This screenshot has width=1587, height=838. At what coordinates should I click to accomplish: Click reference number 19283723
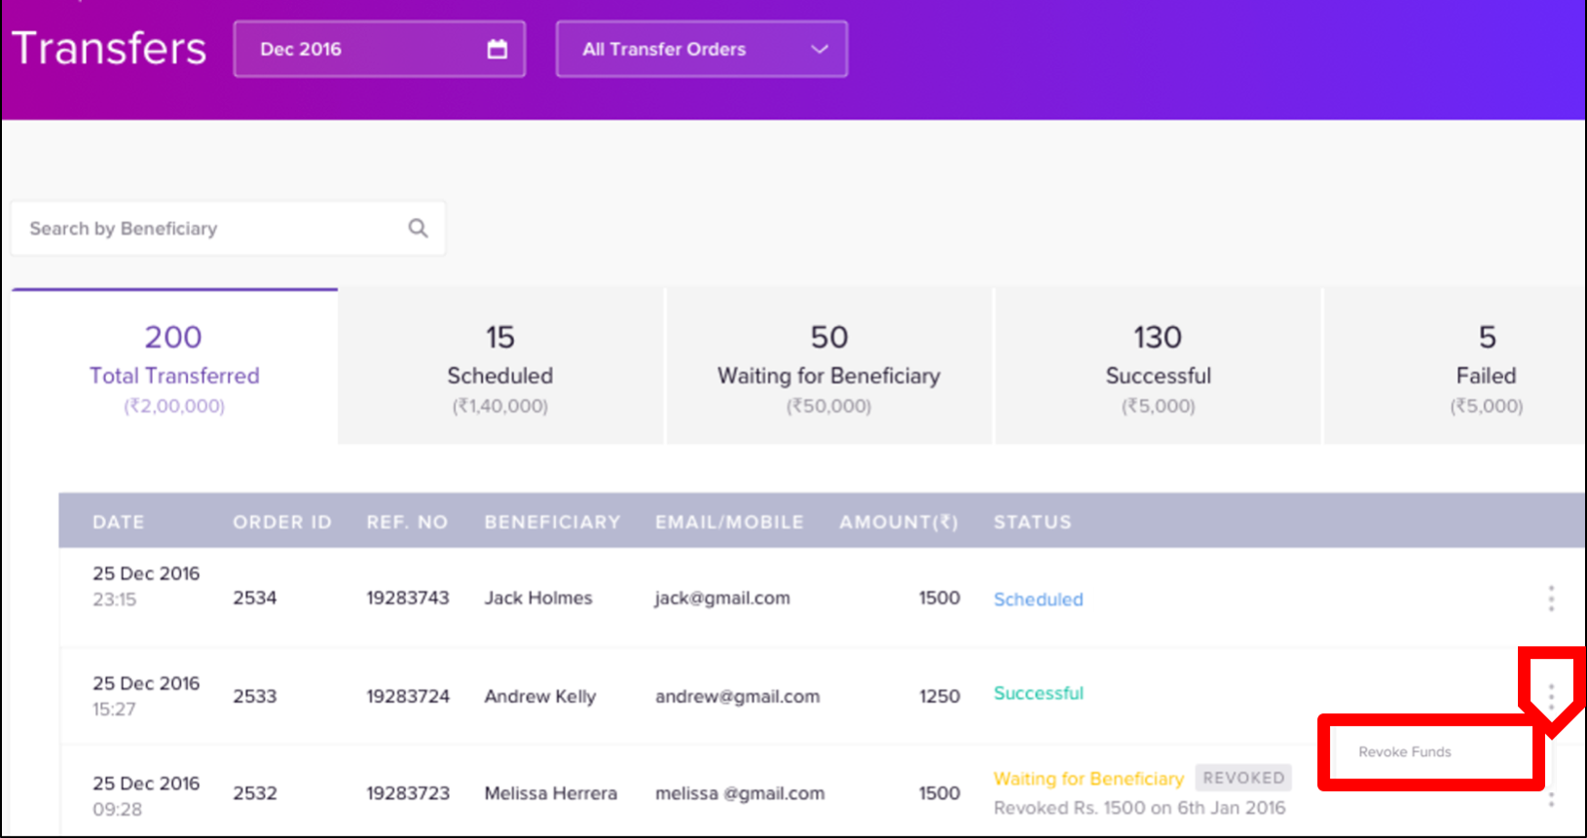tap(408, 793)
